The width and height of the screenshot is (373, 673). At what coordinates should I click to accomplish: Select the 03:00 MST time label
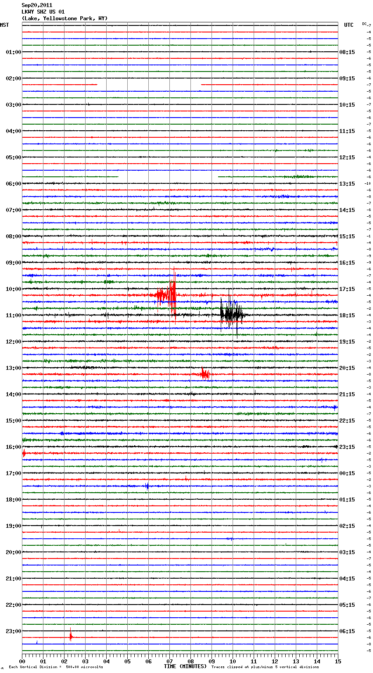[x=14, y=105]
